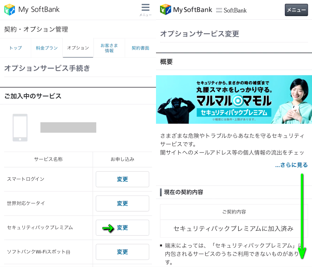The width and height of the screenshot is (312, 267).
Task: Click セキュリティパックプレミアムに加入済み status text
Action: click(x=233, y=229)
